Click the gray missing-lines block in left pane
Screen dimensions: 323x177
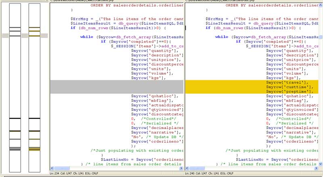[116, 87]
